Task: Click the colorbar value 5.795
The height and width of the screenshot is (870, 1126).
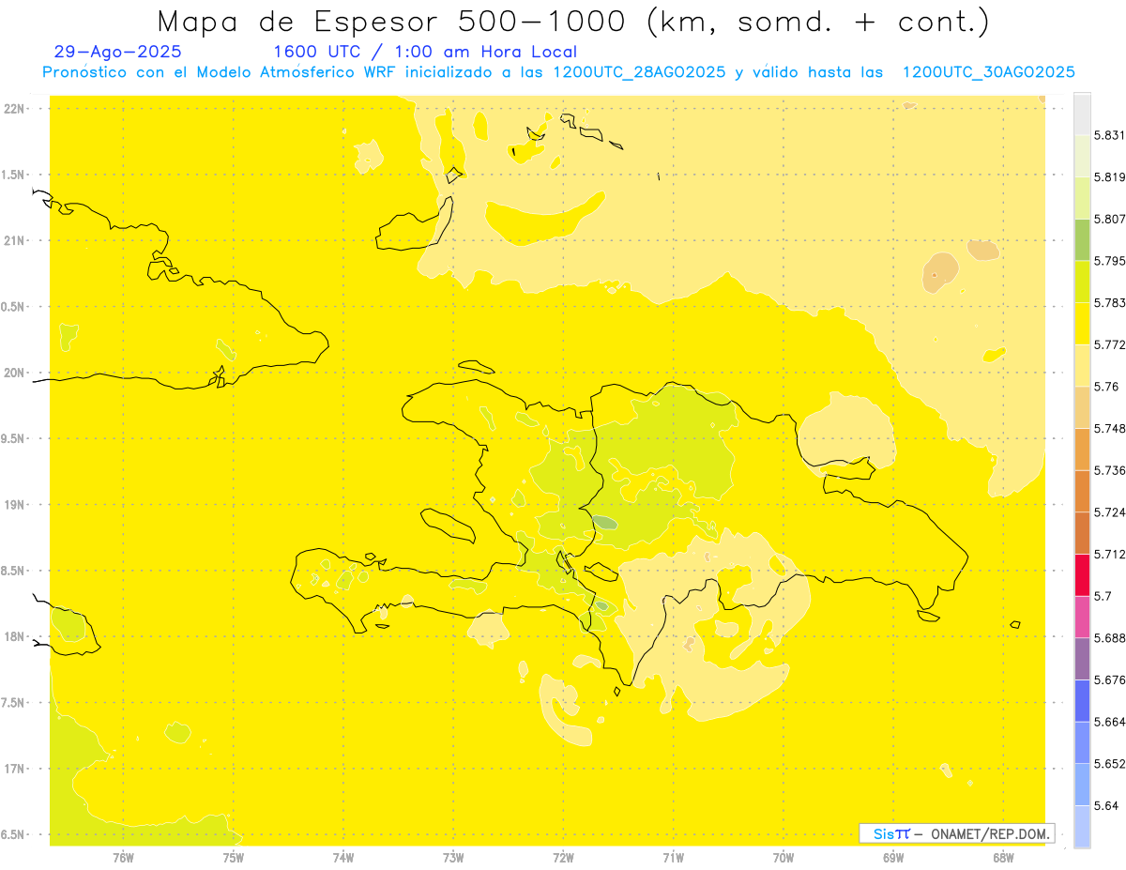Action: pos(1110,261)
